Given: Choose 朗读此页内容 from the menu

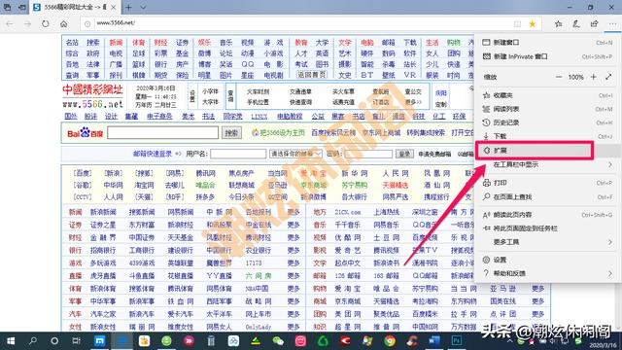Looking at the screenshot, I should click(547, 215).
